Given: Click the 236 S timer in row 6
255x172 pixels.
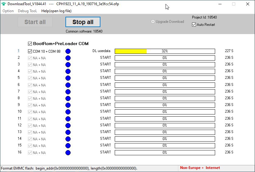Looking at the screenshot, I should pos(229,84).
